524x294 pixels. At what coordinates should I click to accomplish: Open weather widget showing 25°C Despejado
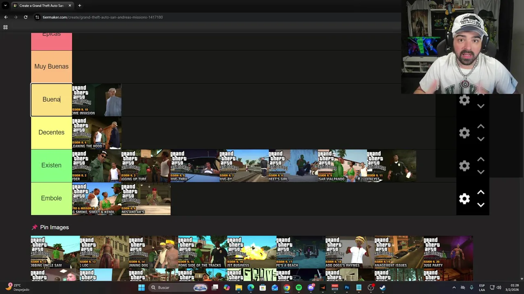(x=17, y=287)
